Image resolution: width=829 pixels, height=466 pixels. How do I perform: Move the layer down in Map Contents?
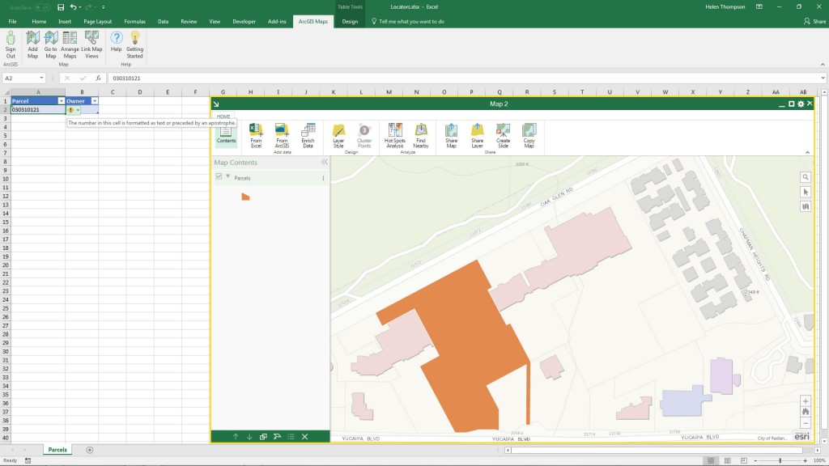point(249,436)
